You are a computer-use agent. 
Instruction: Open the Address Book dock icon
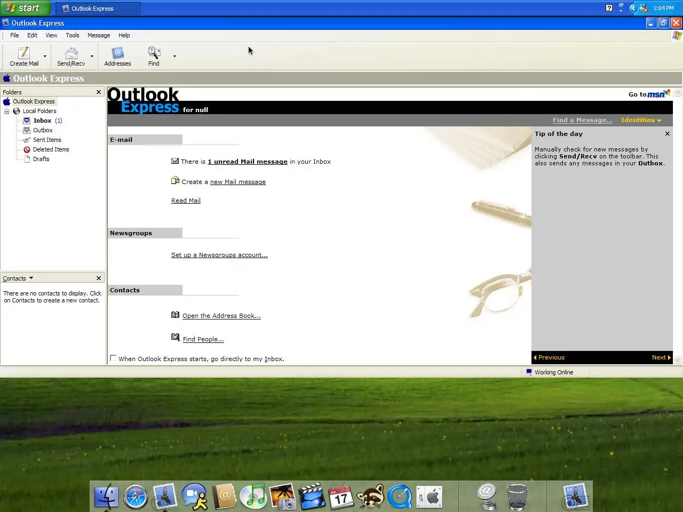click(224, 497)
